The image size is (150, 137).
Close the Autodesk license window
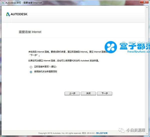click(144, 2)
